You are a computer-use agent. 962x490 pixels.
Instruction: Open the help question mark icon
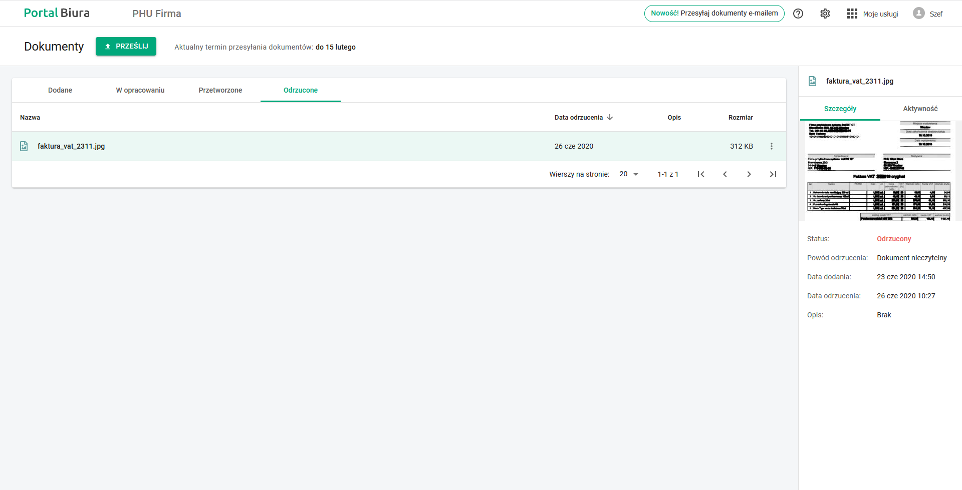pos(798,14)
